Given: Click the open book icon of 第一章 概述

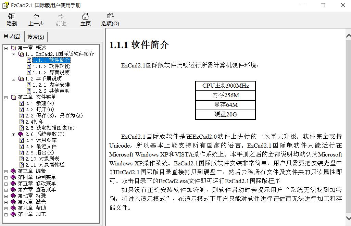Looking at the screenshot, I should [x=13, y=48].
